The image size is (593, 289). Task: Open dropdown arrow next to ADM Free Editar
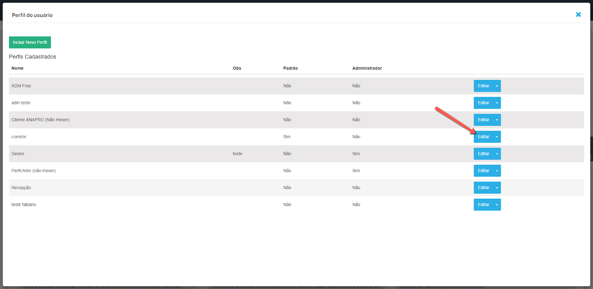click(497, 86)
